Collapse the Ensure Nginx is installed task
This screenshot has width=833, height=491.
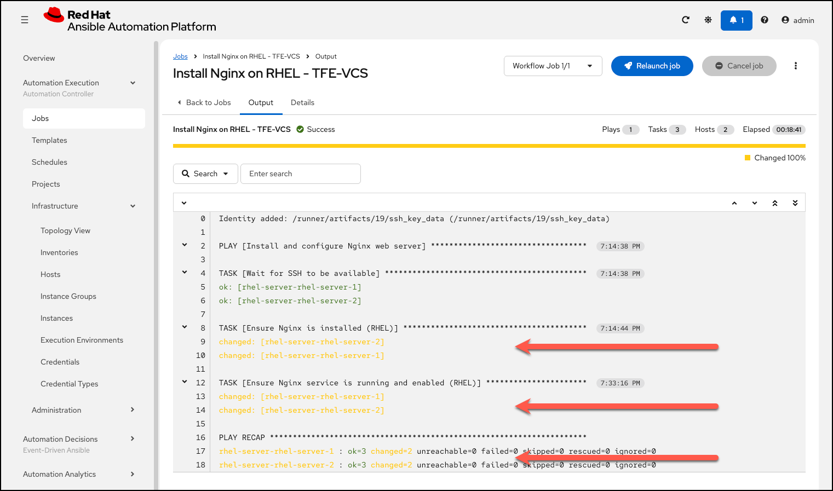point(185,327)
